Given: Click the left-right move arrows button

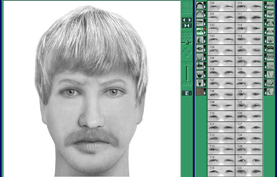Looking at the screenshot, I should pyautogui.click(x=187, y=20).
